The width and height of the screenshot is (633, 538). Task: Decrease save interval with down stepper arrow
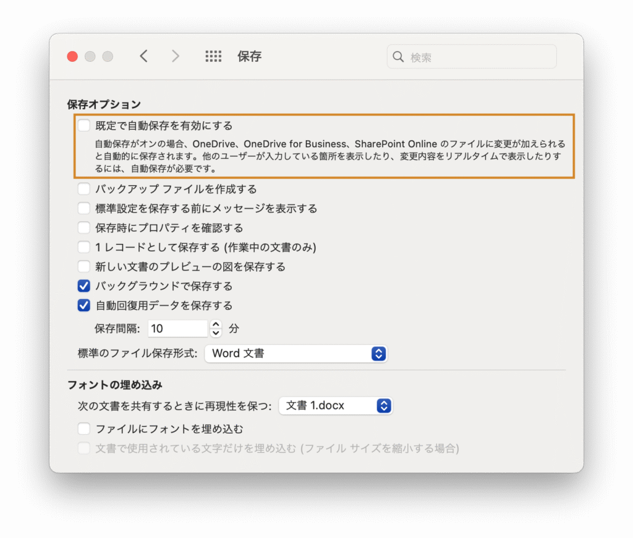point(216,333)
